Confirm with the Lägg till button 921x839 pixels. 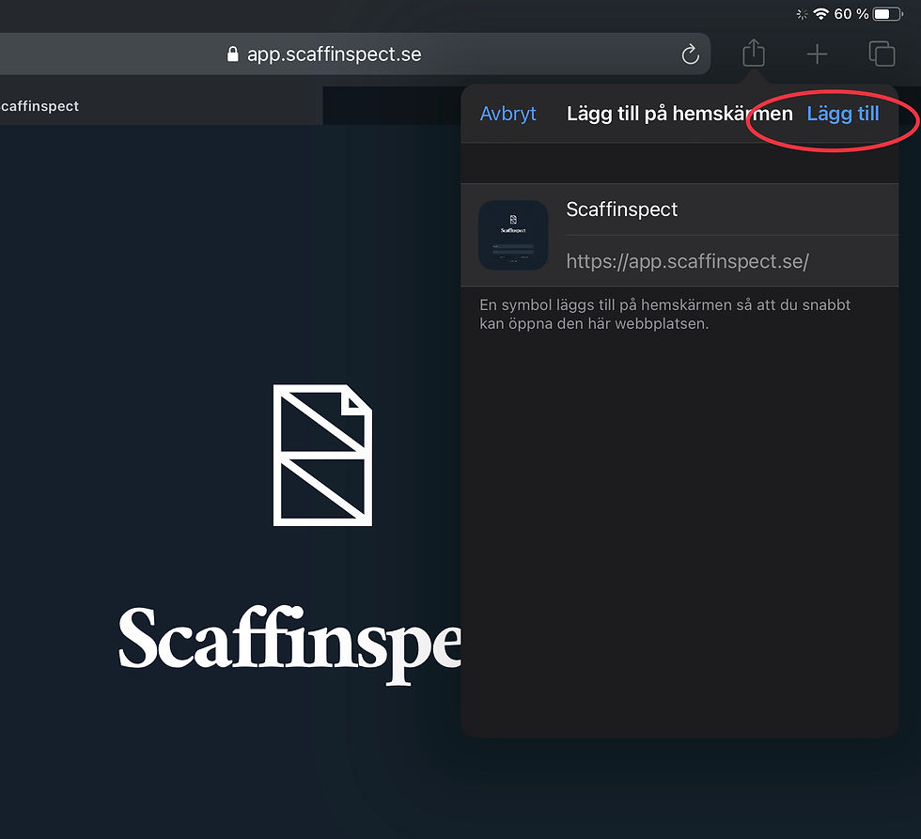click(x=843, y=114)
